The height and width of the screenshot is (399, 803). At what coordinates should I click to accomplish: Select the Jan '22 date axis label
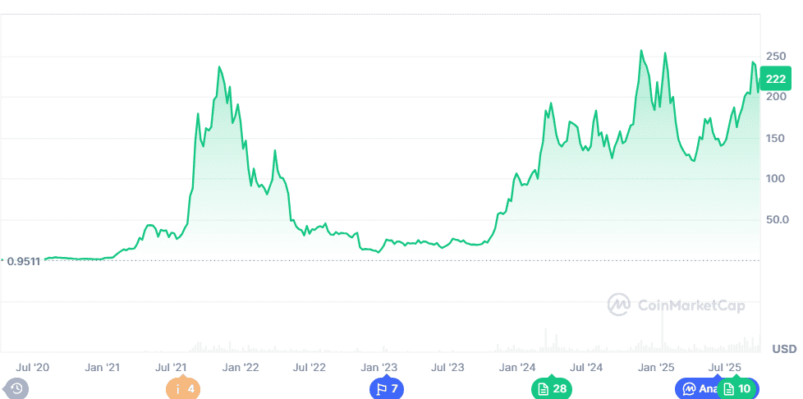click(241, 367)
